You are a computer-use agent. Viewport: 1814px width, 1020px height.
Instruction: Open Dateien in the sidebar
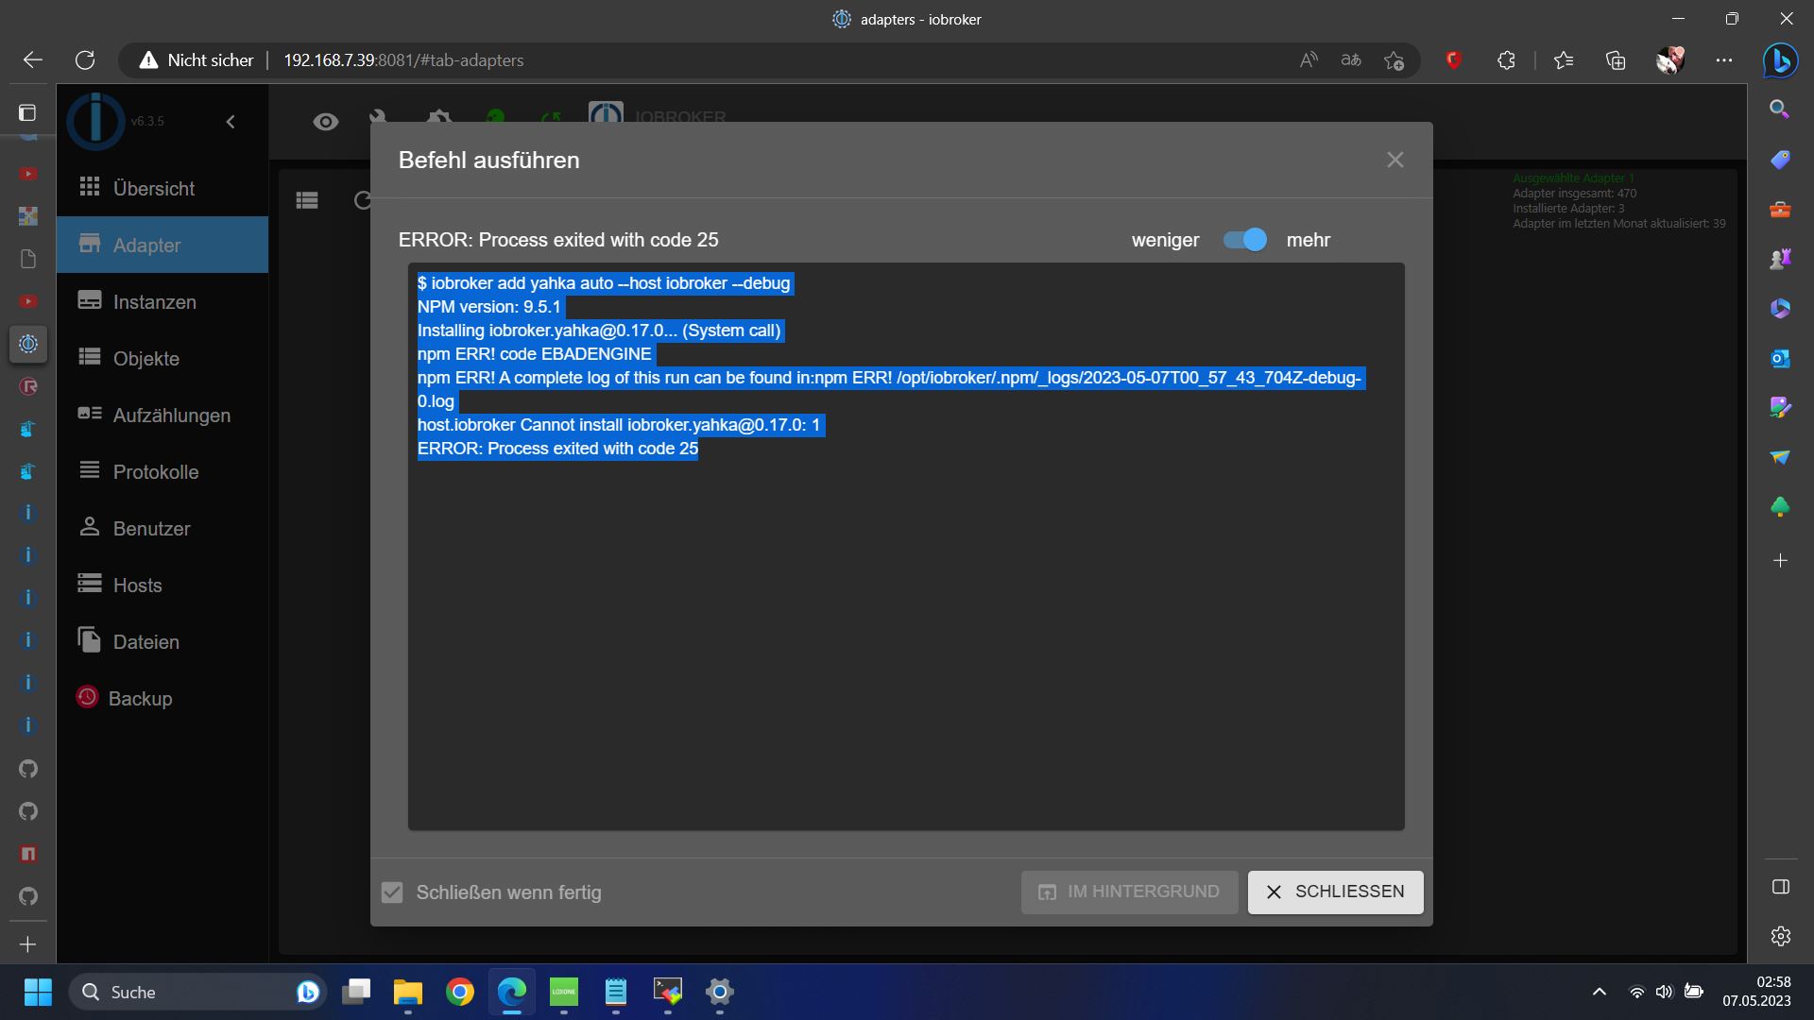point(163,641)
